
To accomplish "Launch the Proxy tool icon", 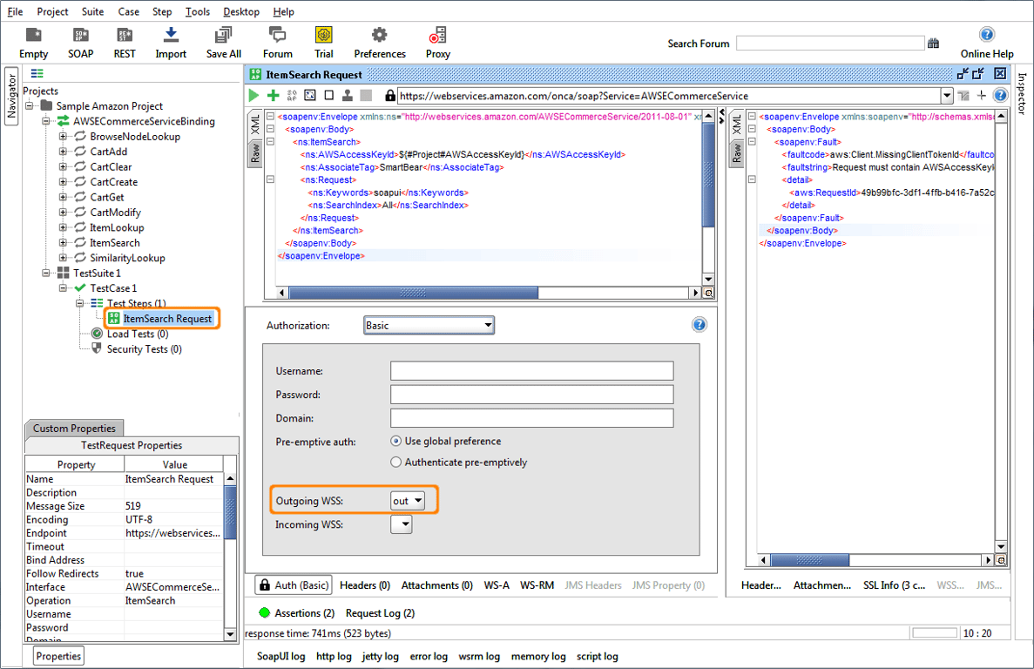I will click(437, 36).
